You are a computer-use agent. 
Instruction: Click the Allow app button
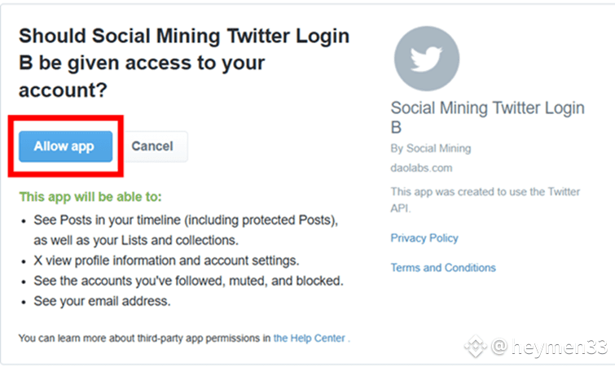(65, 146)
